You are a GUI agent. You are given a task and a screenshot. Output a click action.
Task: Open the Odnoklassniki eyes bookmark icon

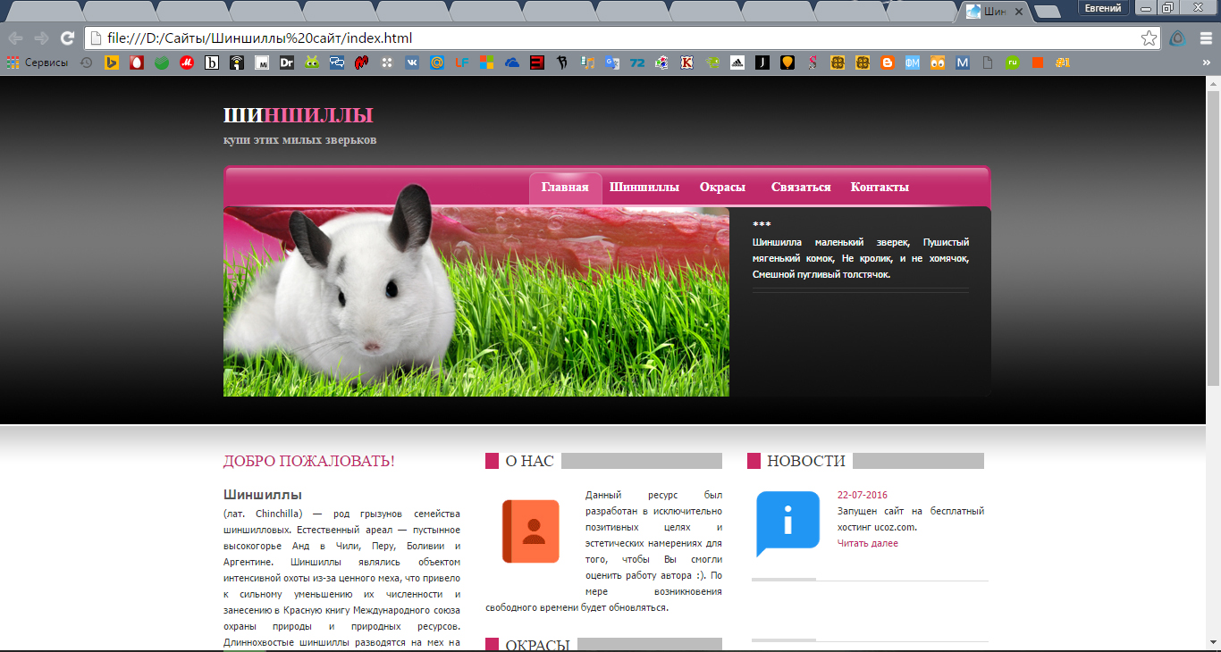[938, 63]
